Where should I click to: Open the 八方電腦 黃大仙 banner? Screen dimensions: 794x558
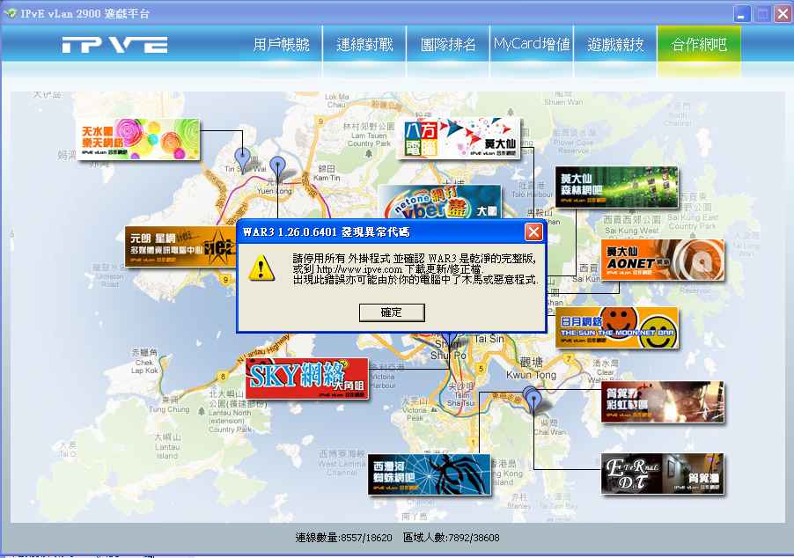point(459,138)
